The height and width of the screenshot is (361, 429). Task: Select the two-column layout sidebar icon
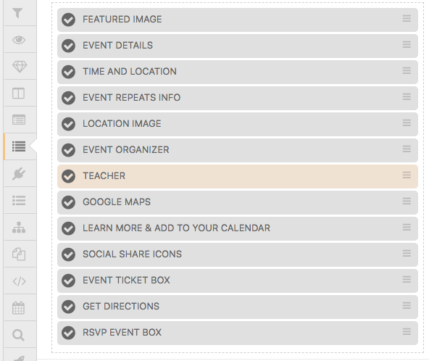click(x=18, y=94)
